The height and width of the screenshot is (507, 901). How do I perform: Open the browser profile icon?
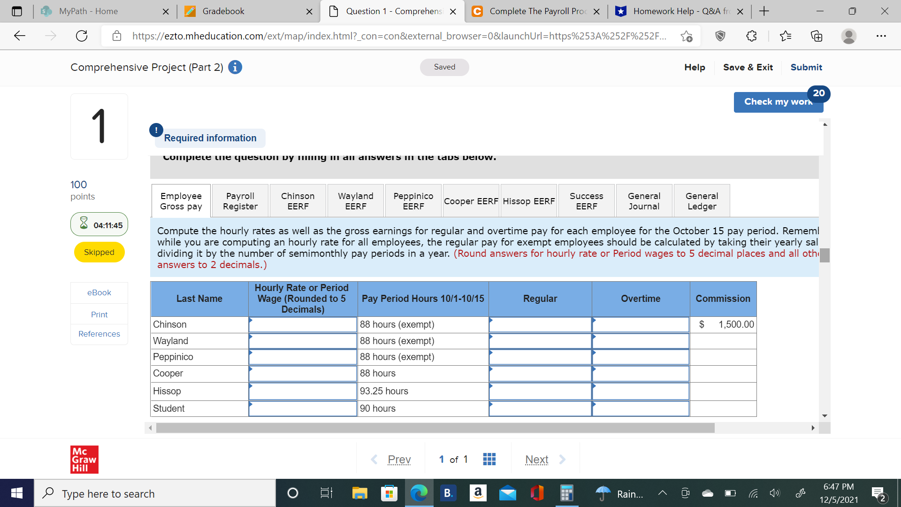849,36
